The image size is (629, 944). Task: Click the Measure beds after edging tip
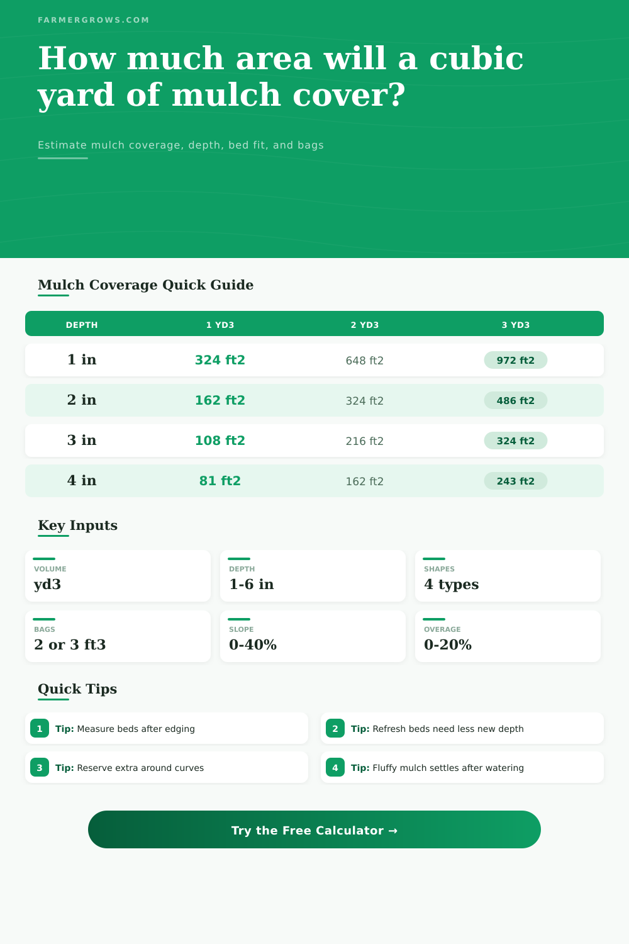[167, 728]
